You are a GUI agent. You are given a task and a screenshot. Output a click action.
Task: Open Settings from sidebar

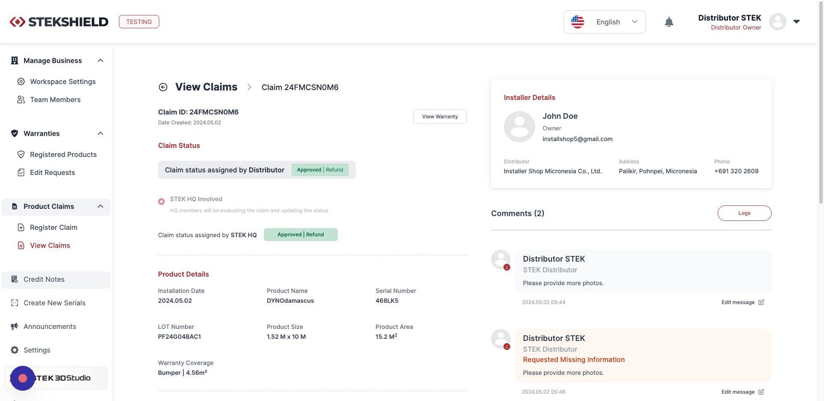pos(37,350)
